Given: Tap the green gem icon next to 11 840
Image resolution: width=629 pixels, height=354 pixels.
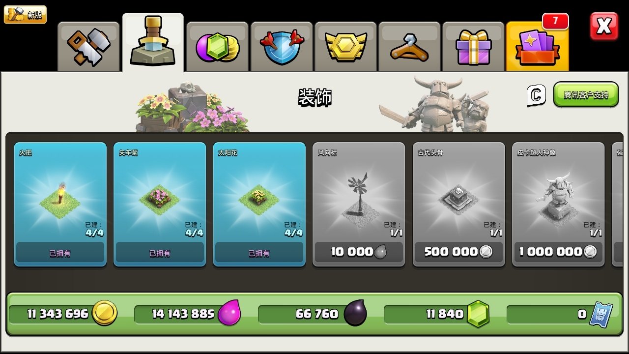Looking at the screenshot, I should (x=478, y=313).
